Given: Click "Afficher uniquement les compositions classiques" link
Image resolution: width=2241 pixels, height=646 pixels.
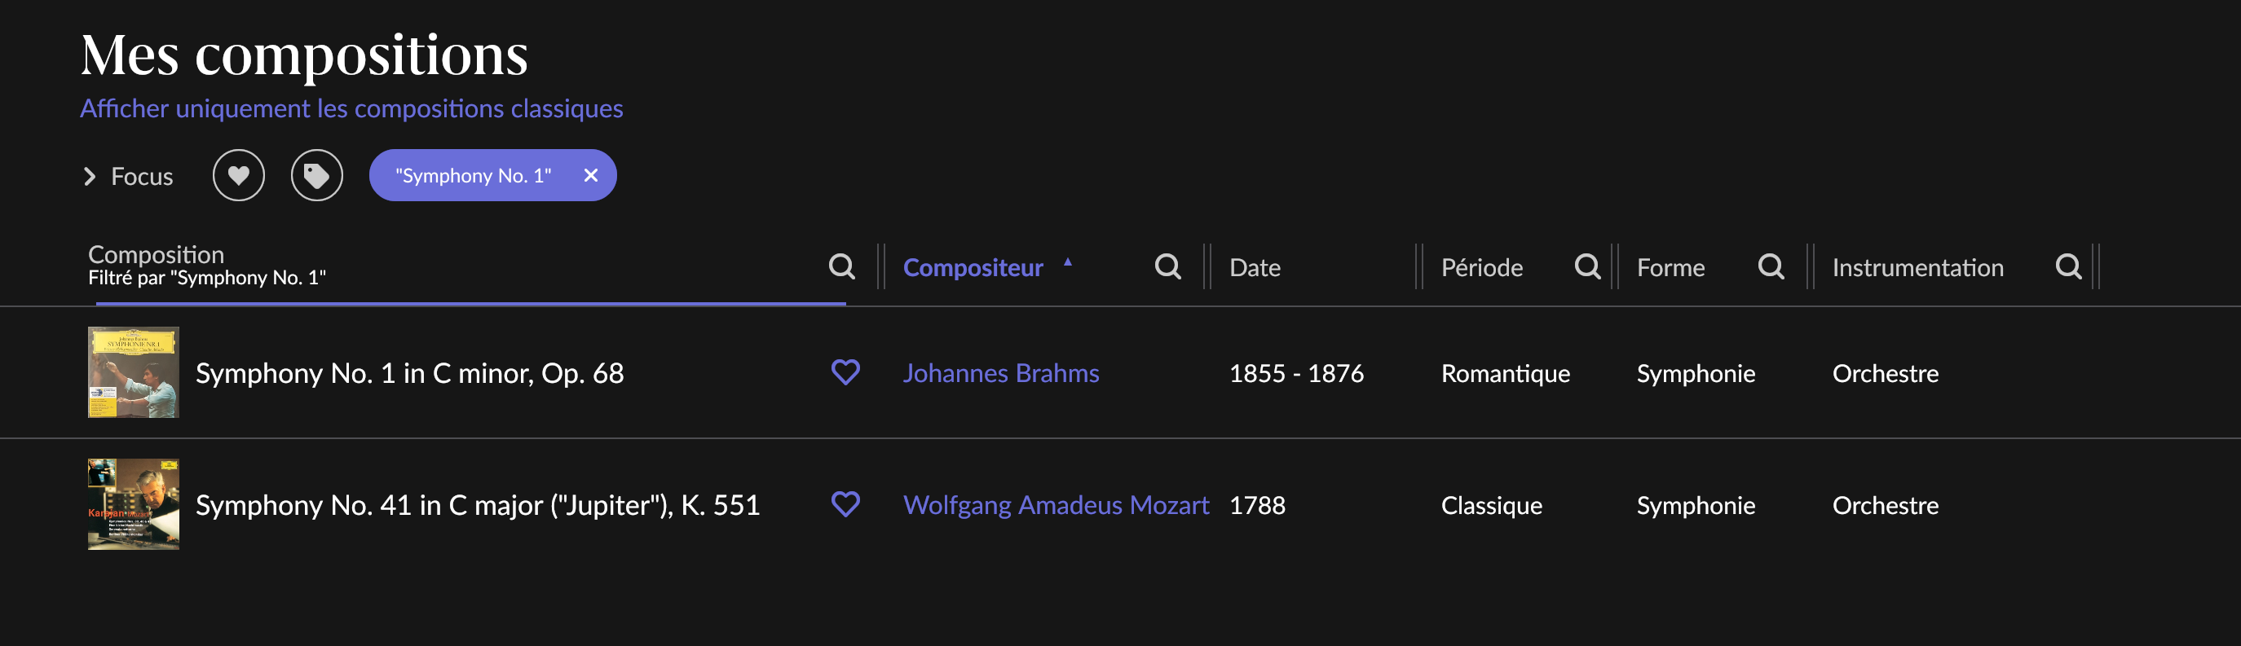Looking at the screenshot, I should point(351,108).
